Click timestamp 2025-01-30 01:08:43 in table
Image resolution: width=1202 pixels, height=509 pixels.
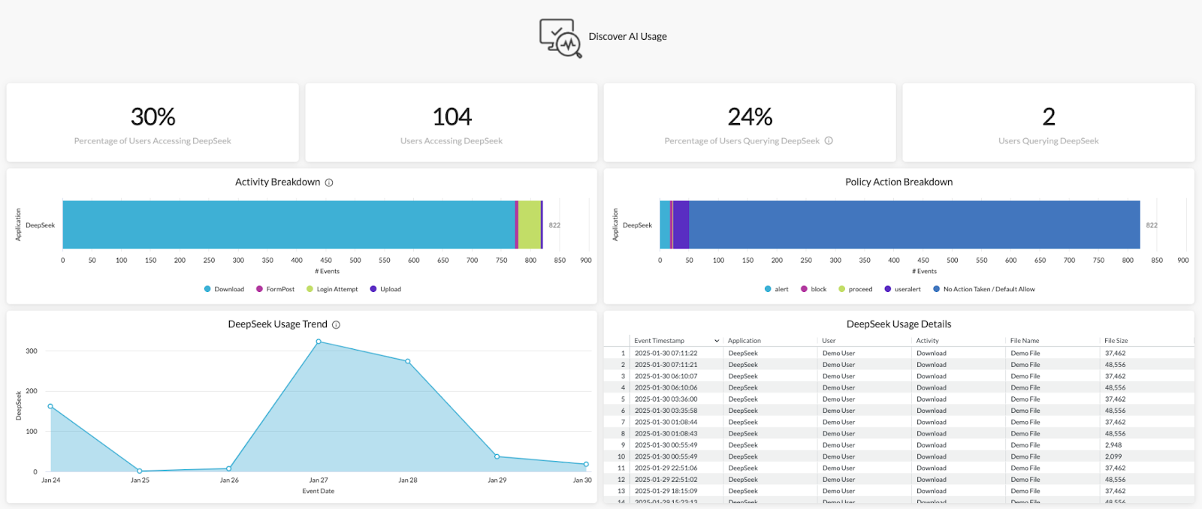click(x=666, y=434)
